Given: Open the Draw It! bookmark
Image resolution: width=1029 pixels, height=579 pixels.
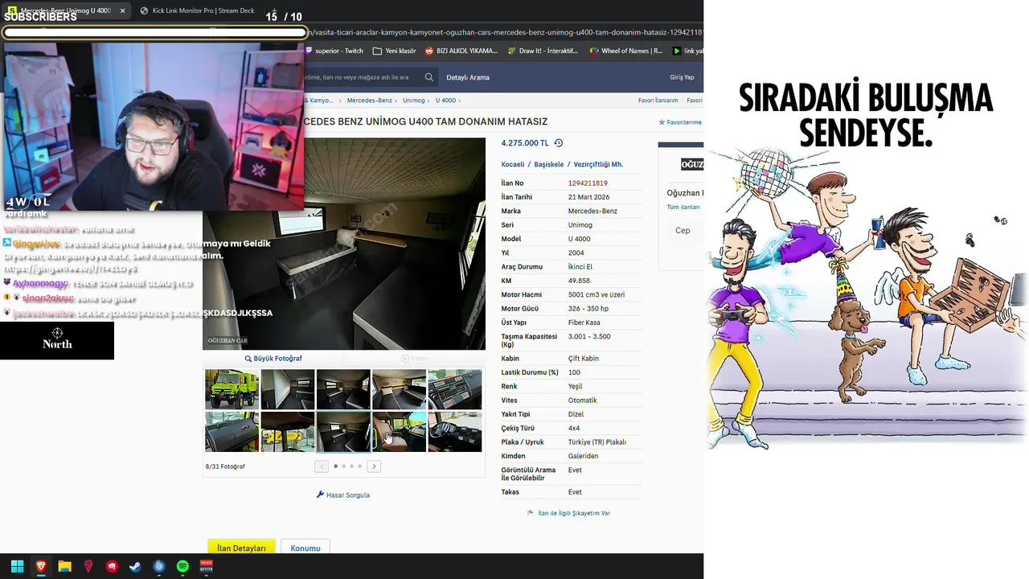Looking at the screenshot, I should (x=543, y=51).
